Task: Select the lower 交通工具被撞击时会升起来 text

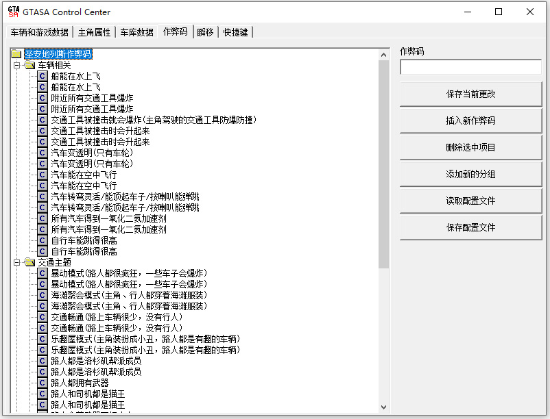Action: tap(100, 142)
